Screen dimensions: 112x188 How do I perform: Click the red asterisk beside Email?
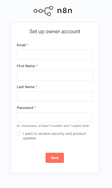(x=28, y=45)
